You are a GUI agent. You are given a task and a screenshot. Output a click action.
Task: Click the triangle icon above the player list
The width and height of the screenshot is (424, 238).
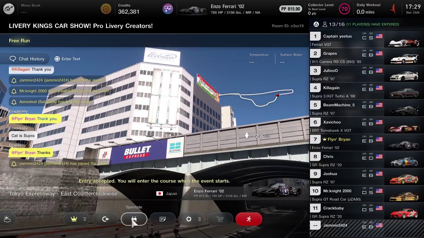[316, 24]
